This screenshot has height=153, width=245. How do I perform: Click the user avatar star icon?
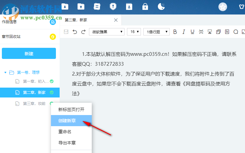click(x=223, y=7)
